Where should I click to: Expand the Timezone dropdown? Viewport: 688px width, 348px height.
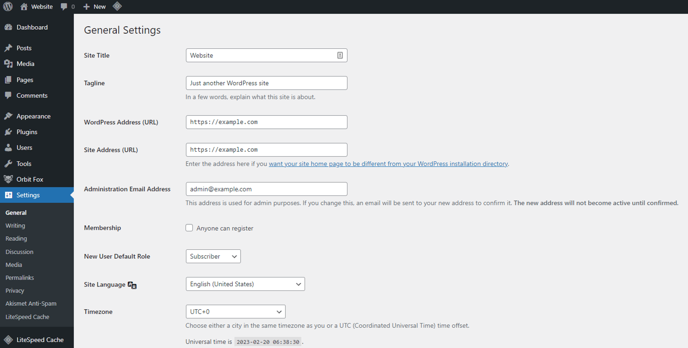[x=235, y=311]
